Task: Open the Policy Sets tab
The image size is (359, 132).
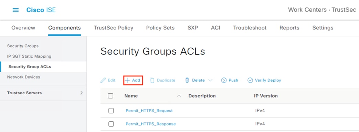Action: pyautogui.click(x=160, y=28)
